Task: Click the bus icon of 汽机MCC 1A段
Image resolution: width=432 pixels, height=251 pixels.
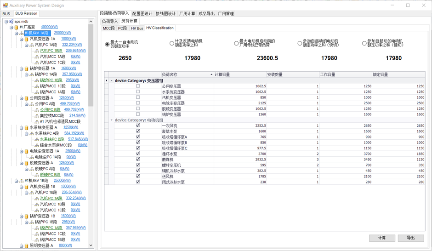Action: [37, 57]
